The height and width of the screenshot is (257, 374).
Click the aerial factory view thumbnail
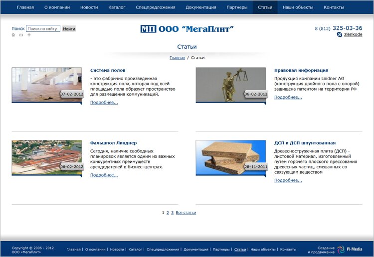(x=47, y=157)
